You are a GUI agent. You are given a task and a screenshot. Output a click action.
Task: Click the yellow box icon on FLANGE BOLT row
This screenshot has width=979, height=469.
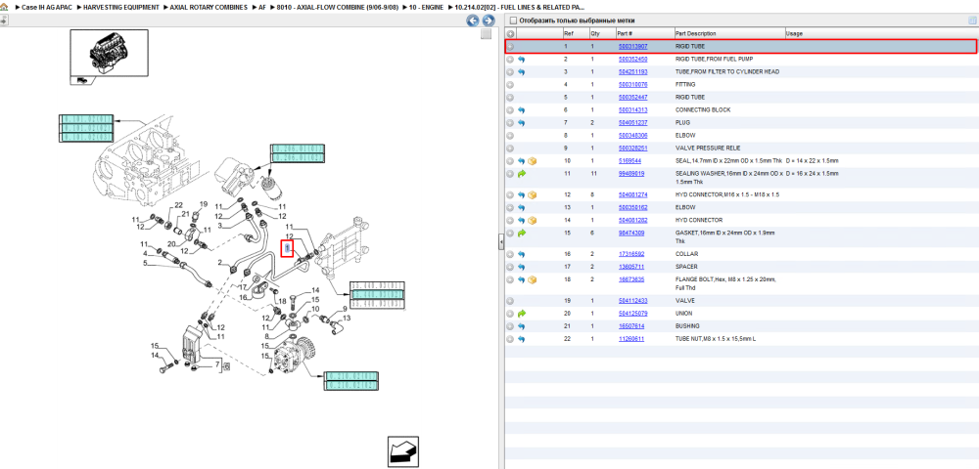point(533,279)
